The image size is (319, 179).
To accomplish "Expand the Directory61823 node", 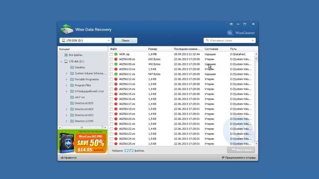I will tap(66, 115).
